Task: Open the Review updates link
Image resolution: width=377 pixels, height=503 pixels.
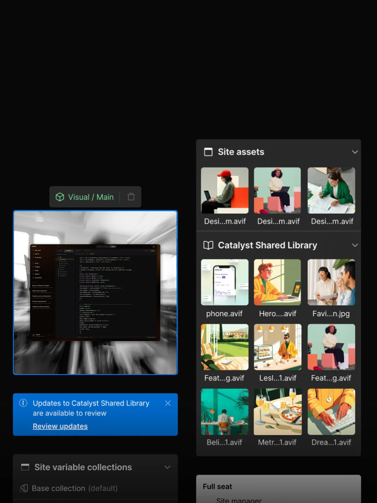Action: pyautogui.click(x=60, y=426)
